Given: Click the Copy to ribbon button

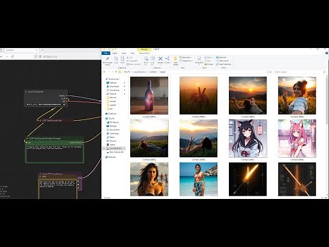Looking at the screenshot, I should pyautogui.click(x=153, y=60).
